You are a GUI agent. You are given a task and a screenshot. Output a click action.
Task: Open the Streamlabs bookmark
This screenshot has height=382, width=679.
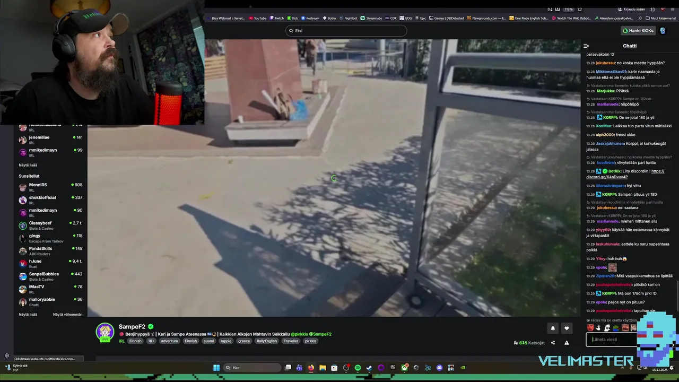(x=371, y=18)
